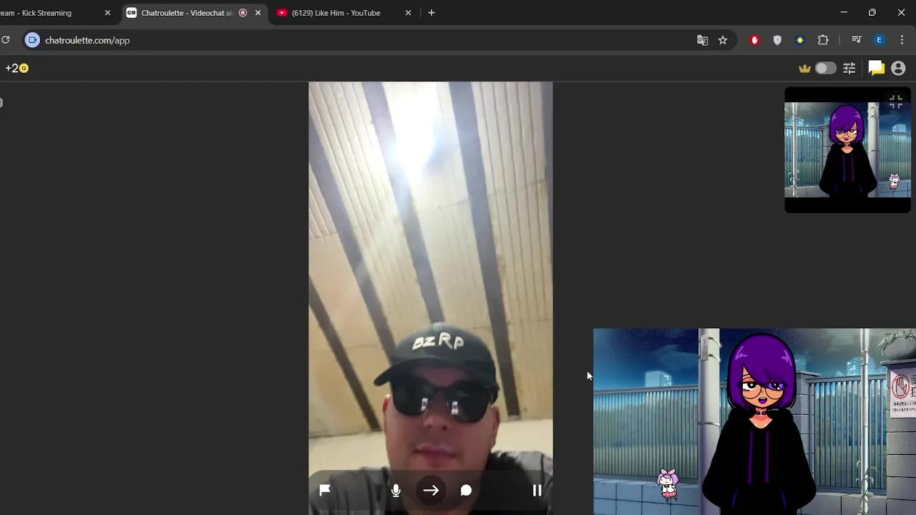The height and width of the screenshot is (515, 916).
Task: Pause the video chat
Action: [537, 490]
